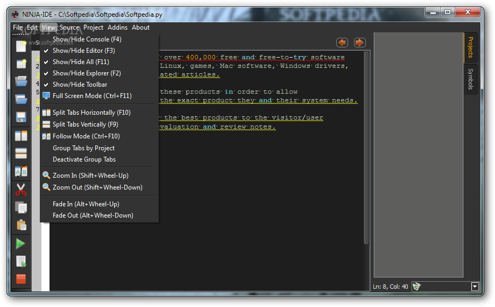Click the trash icon in status bar
Image resolution: width=495 pixels, height=307 pixels.
pos(416,287)
